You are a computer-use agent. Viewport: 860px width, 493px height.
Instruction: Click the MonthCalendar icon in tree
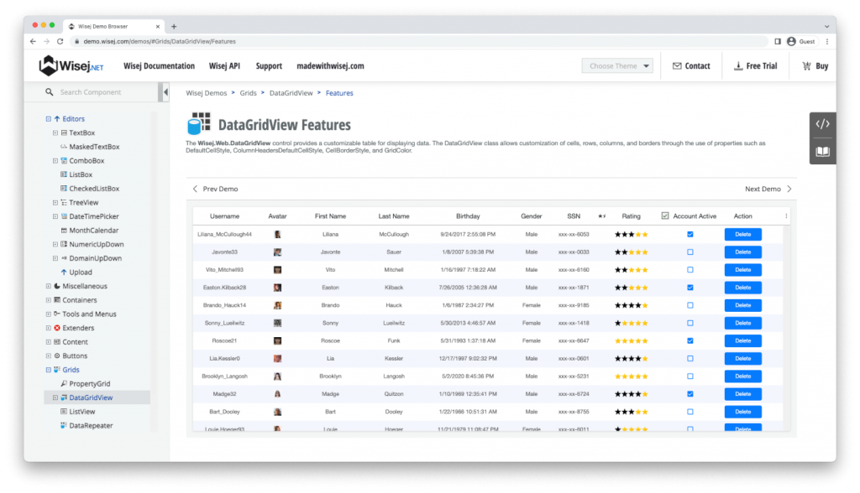pyautogui.click(x=64, y=231)
